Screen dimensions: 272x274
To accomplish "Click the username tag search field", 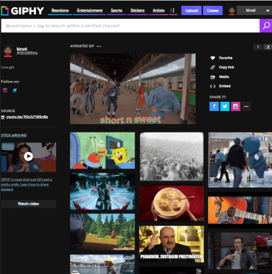I will pyautogui.click(x=130, y=25).
